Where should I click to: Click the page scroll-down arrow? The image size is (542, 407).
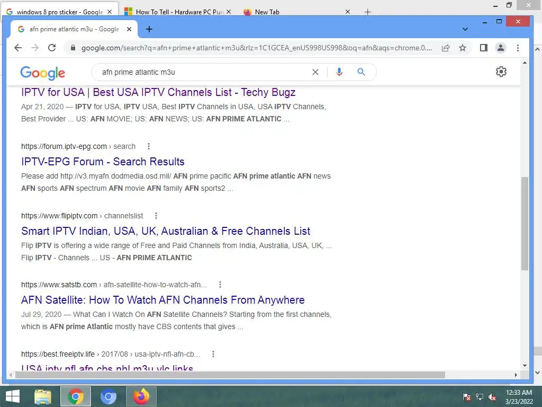pos(525,366)
